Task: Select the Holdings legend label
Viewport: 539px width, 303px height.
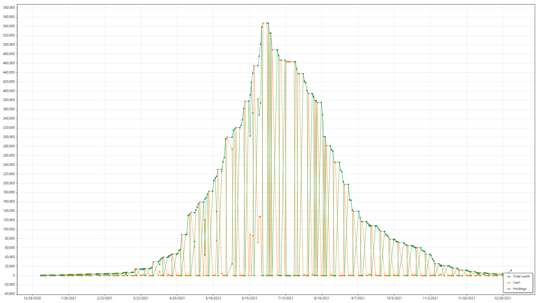Action: [520, 289]
